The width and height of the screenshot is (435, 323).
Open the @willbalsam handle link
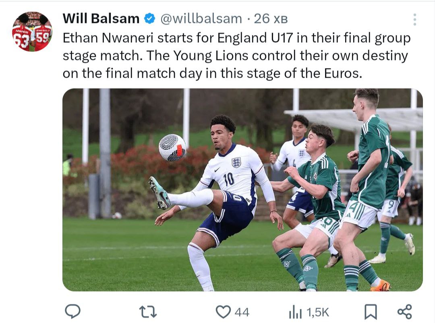tap(201, 19)
